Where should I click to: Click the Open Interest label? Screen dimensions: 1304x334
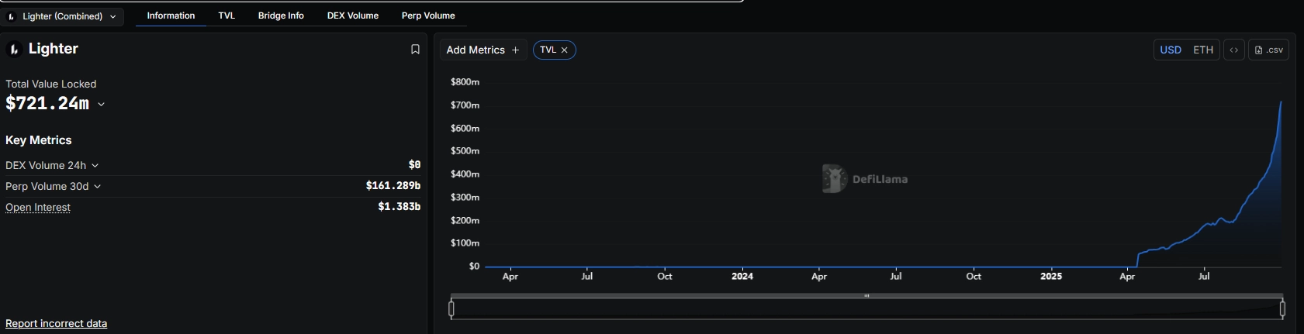38,207
